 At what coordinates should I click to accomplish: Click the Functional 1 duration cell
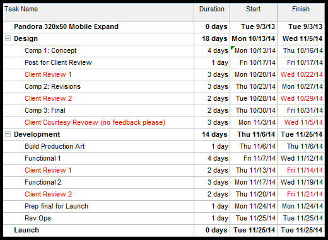click(x=212, y=158)
